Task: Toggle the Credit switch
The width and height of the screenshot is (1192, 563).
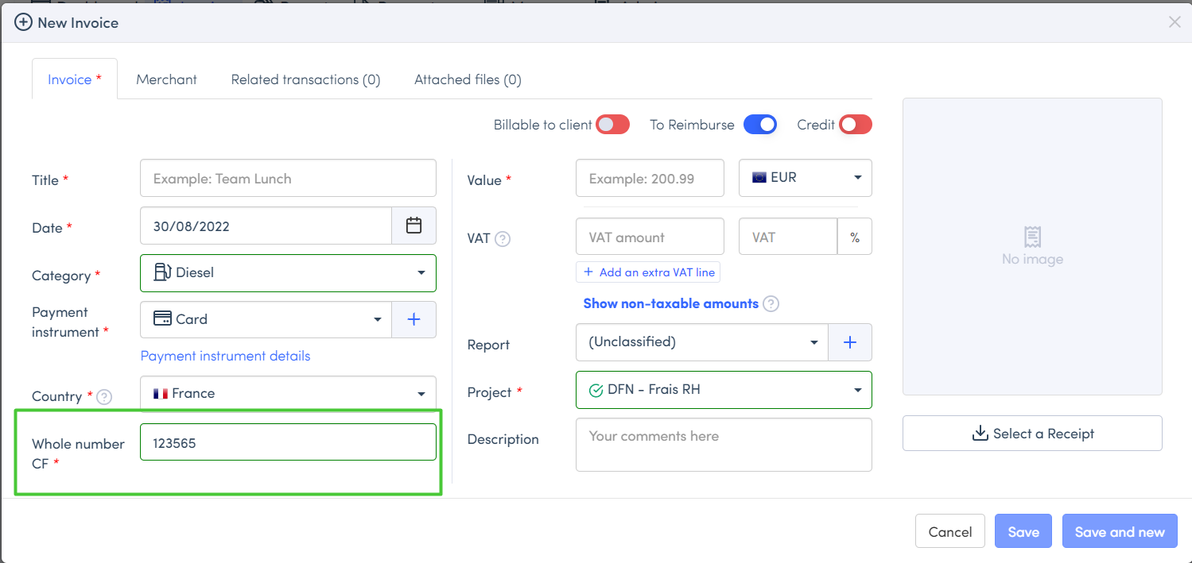Action: click(x=855, y=125)
